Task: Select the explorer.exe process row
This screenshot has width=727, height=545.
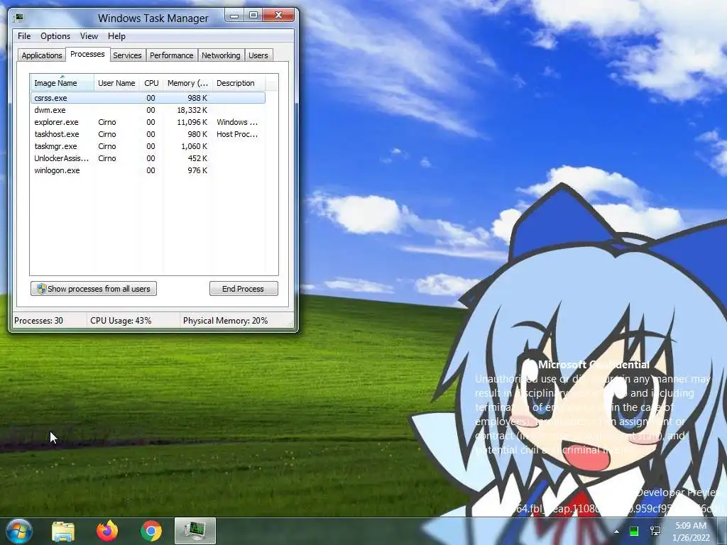Action: [148, 122]
